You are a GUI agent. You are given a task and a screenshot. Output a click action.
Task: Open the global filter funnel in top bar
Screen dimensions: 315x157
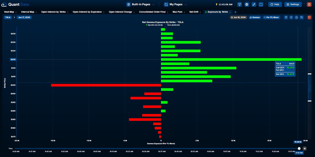pyautogui.click(x=240, y=4)
